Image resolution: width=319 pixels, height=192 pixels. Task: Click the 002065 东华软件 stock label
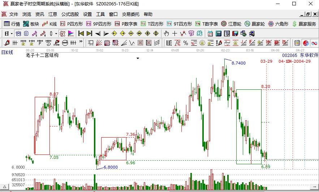tap(300, 55)
